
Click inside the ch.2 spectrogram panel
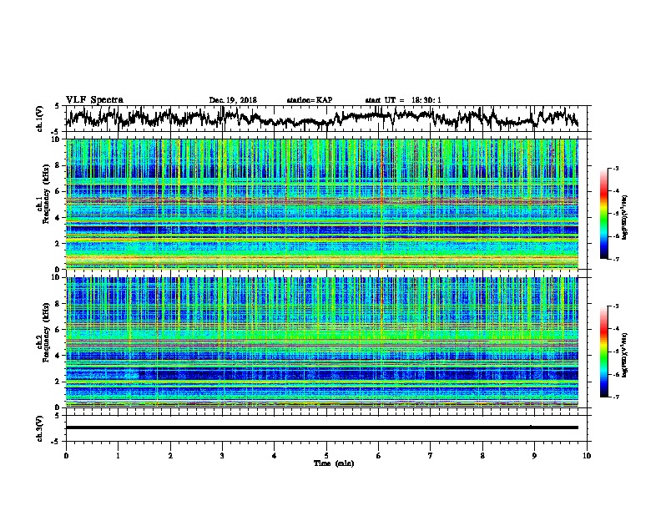322,342
